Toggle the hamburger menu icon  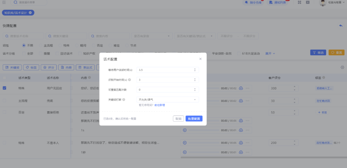(4, 2)
